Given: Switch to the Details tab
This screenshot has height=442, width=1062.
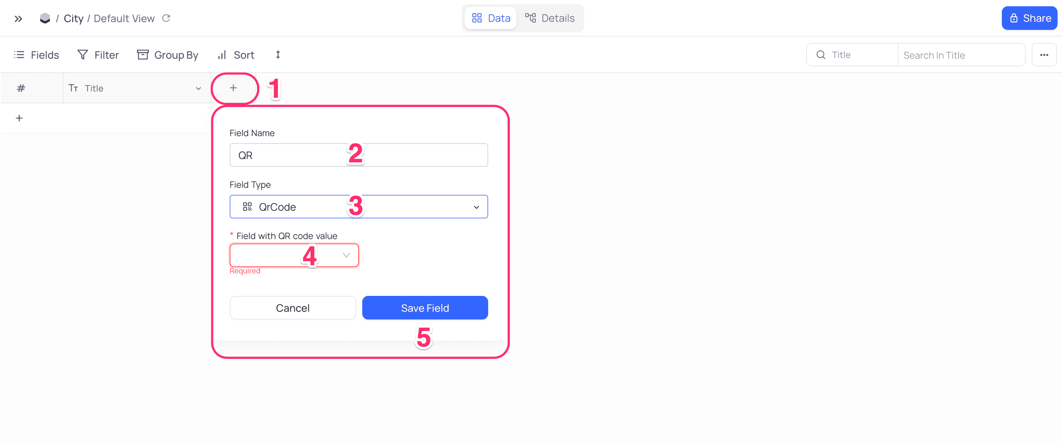Looking at the screenshot, I should (x=549, y=18).
